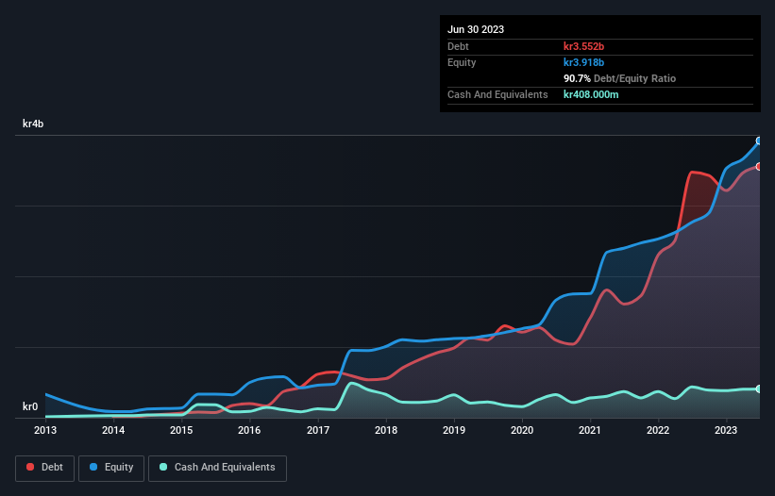Click the 2023 x-axis label
Screen dimensions: 775x496
click(x=726, y=430)
